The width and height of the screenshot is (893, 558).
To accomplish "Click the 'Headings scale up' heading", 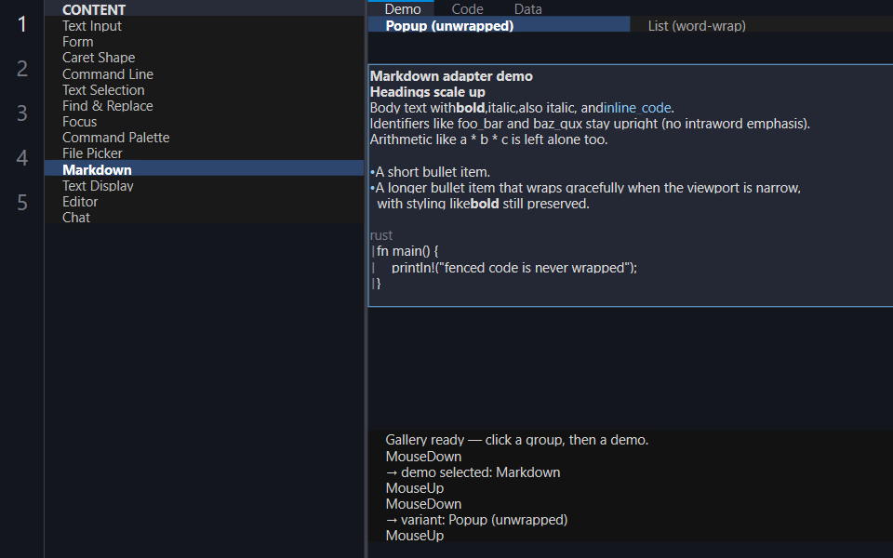I will (x=428, y=92).
